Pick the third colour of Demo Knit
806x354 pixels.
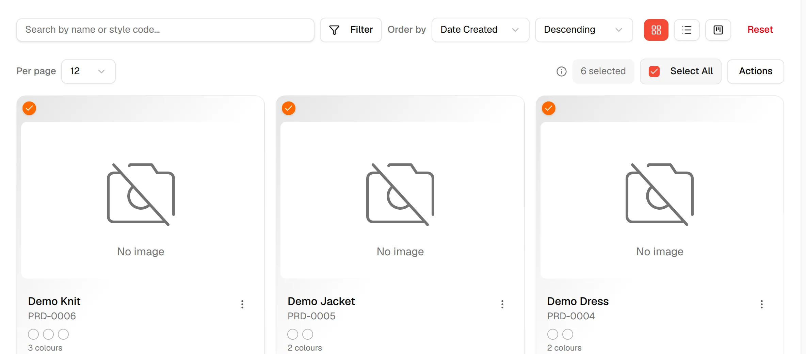[63, 334]
